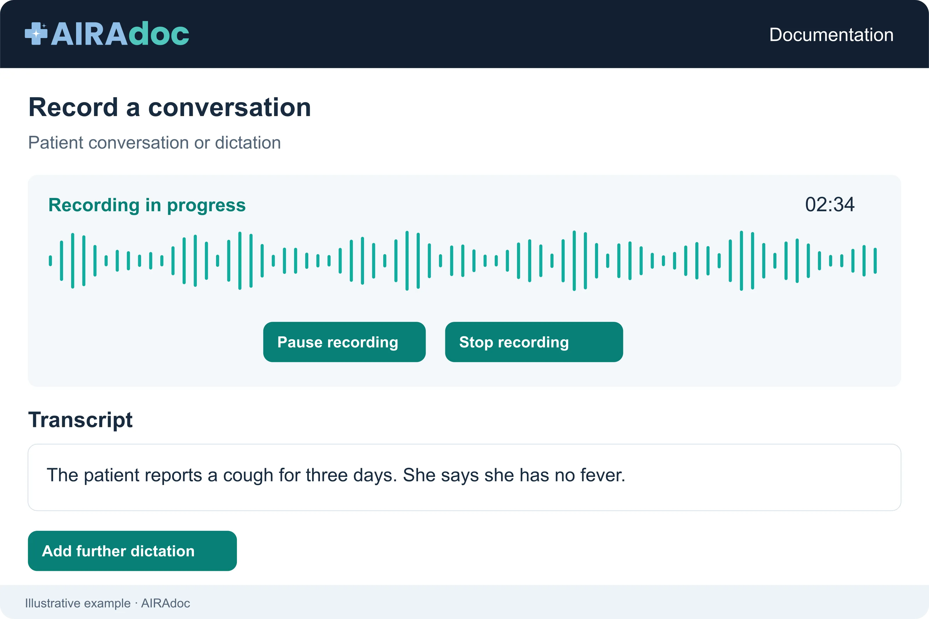Click 'Patient conversation or dictation' subtitle

tap(154, 142)
